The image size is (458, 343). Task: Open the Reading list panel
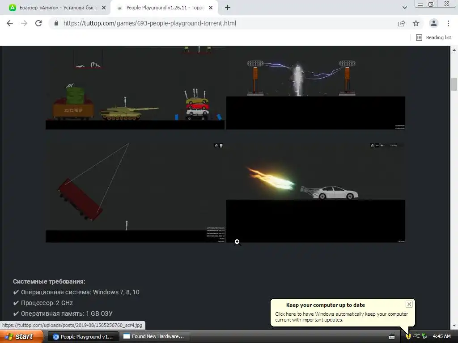coord(433,38)
